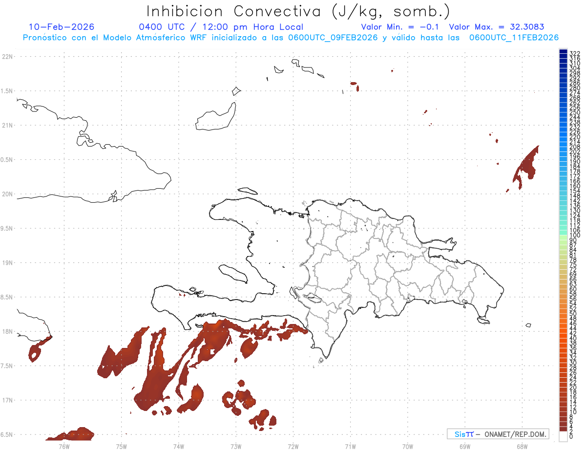Select the date text '10-Feb-2026'
586x453 pixels.
point(62,27)
